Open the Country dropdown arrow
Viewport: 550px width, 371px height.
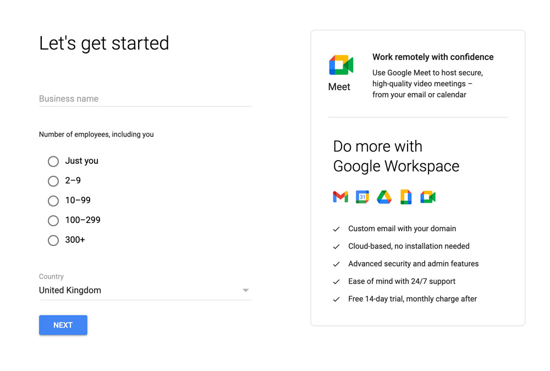click(x=245, y=290)
